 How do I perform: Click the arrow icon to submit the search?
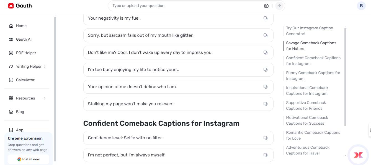(x=279, y=6)
